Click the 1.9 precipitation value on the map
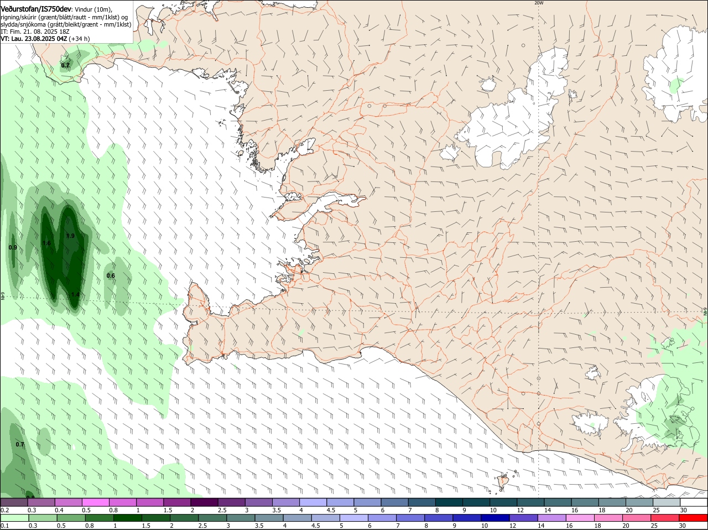 (70, 236)
